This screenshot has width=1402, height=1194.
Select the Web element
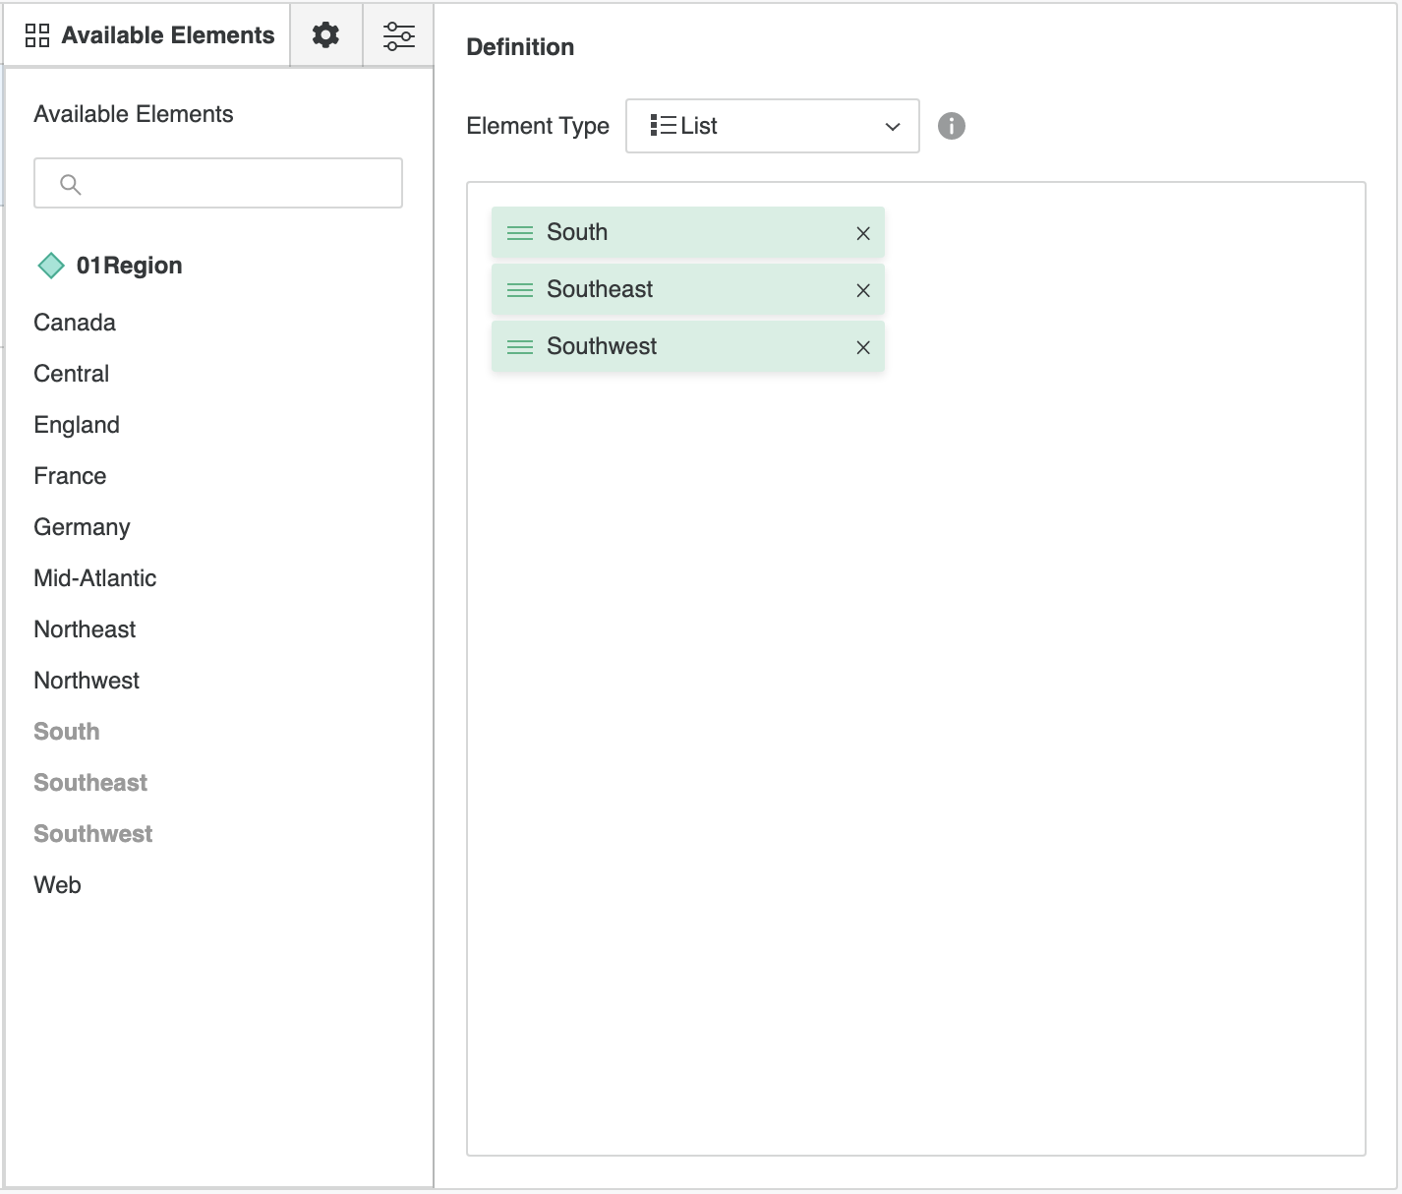[x=57, y=885]
